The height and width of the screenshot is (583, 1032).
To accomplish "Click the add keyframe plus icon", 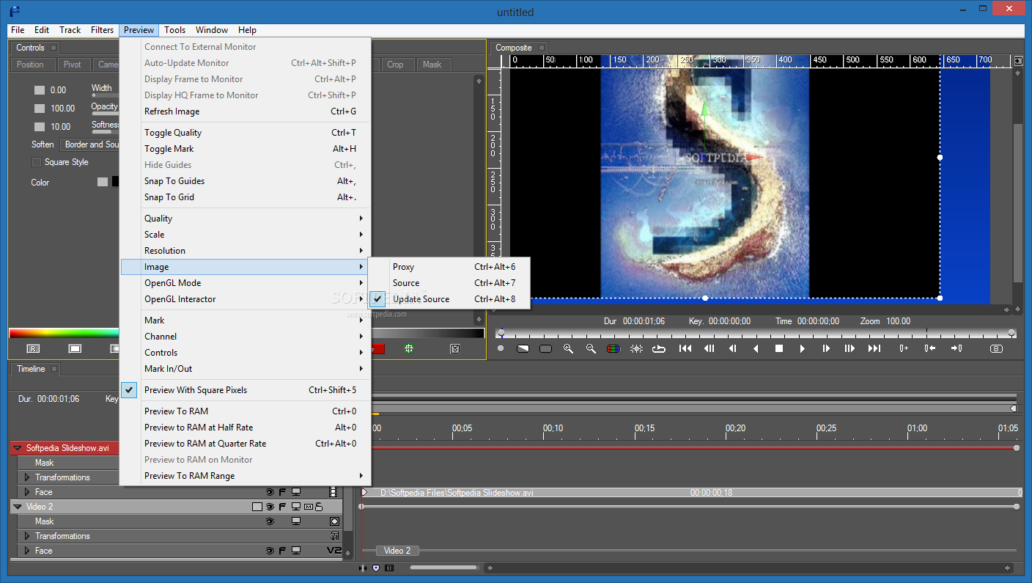I will coord(904,349).
